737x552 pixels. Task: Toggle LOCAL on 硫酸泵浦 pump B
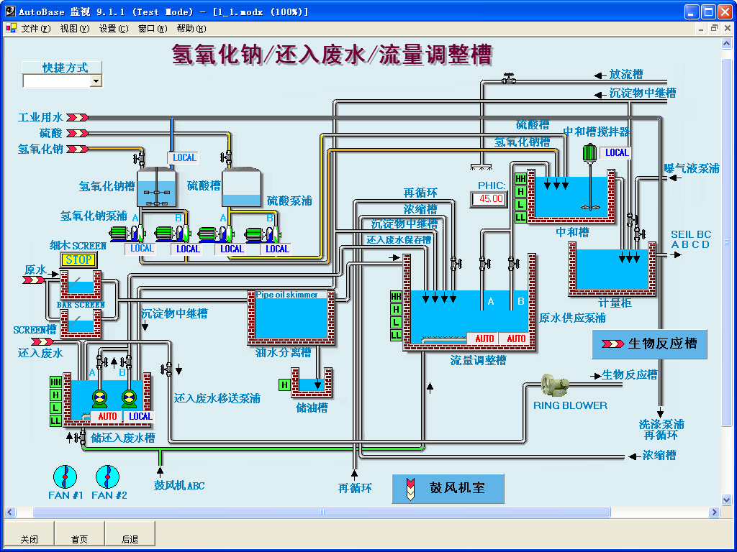[276, 248]
